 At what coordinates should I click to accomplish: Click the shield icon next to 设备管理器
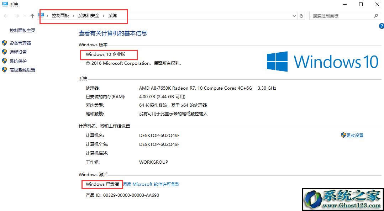(x=4, y=43)
